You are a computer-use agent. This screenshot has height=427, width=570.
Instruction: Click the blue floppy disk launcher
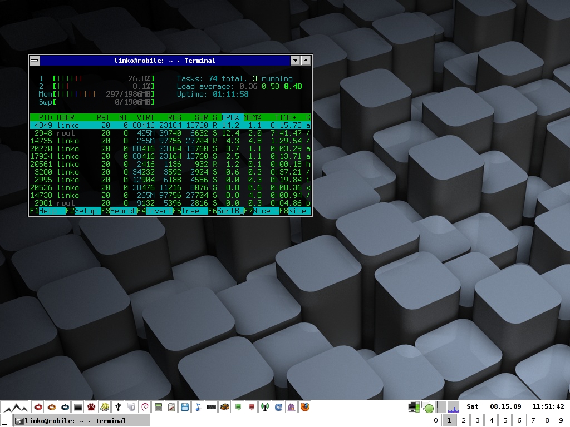(x=185, y=407)
